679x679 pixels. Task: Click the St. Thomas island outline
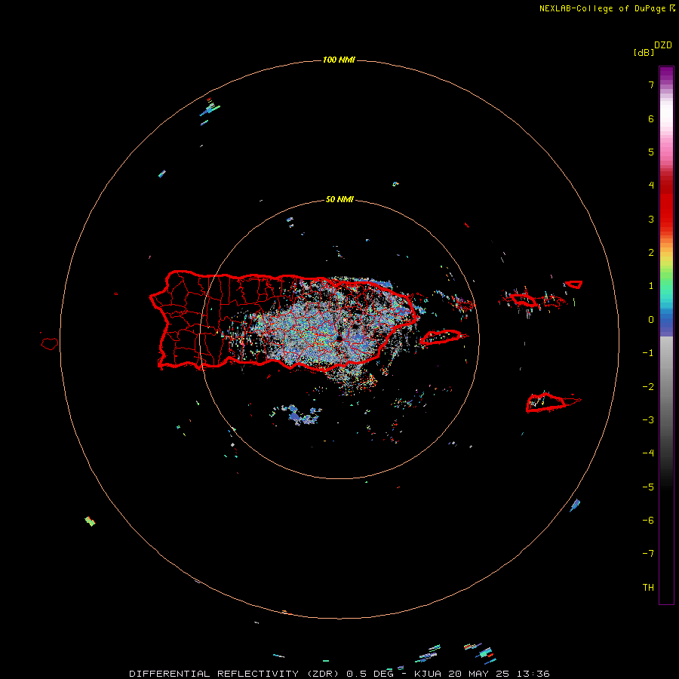pyautogui.click(x=522, y=300)
